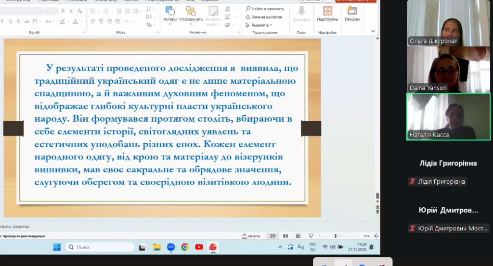
Task: Adjust the zoom slider in status bar
Action: click(336, 236)
